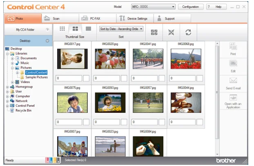
Task: Open the Sort by Date dropdown
Action: (121, 29)
